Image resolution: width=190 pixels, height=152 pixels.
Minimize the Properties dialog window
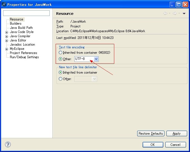pos(172,5)
